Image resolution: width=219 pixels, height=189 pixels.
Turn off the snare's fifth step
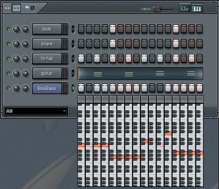click(112, 43)
